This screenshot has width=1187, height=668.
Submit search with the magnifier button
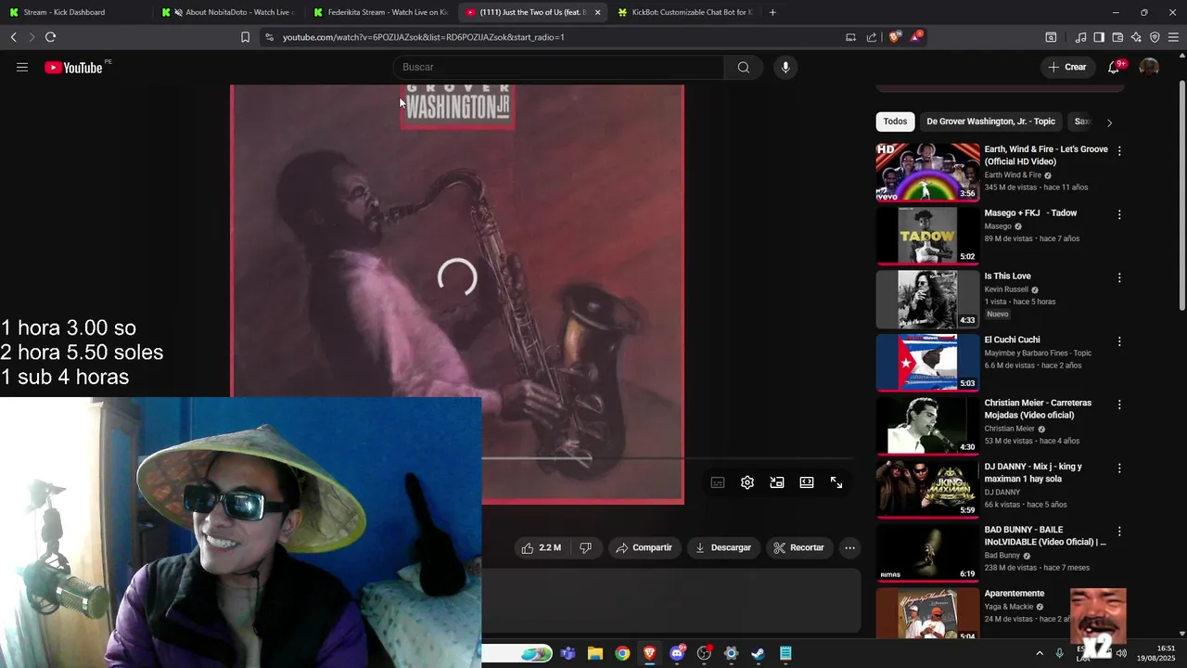(743, 67)
